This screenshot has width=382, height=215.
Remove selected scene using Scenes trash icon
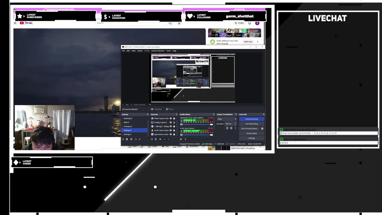coord(127,139)
